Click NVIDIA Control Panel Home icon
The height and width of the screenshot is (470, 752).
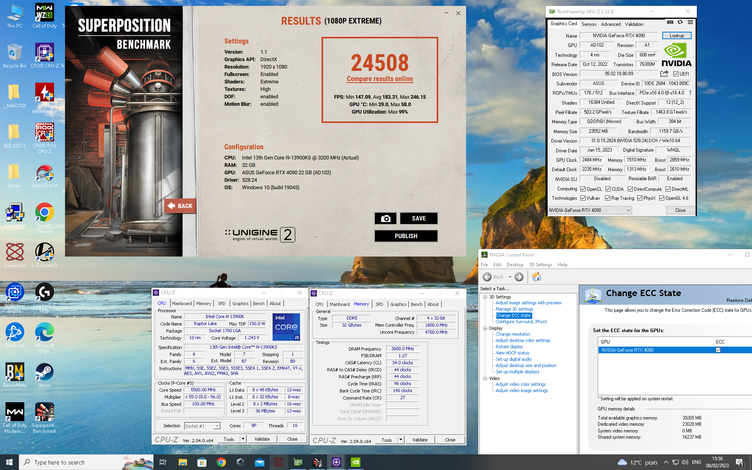point(537,277)
